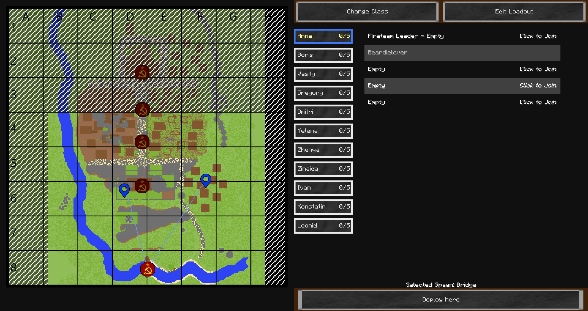Open the Edit Loadout screen
The width and height of the screenshot is (588, 311).
tap(514, 12)
